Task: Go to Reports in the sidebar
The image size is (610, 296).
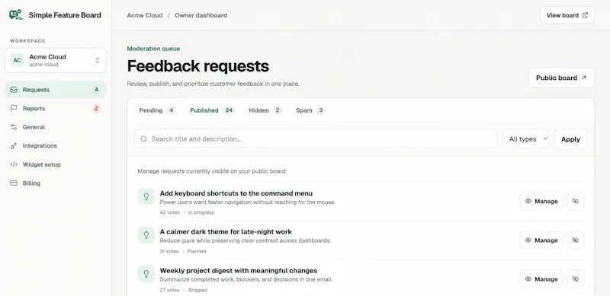Action: pos(56,108)
